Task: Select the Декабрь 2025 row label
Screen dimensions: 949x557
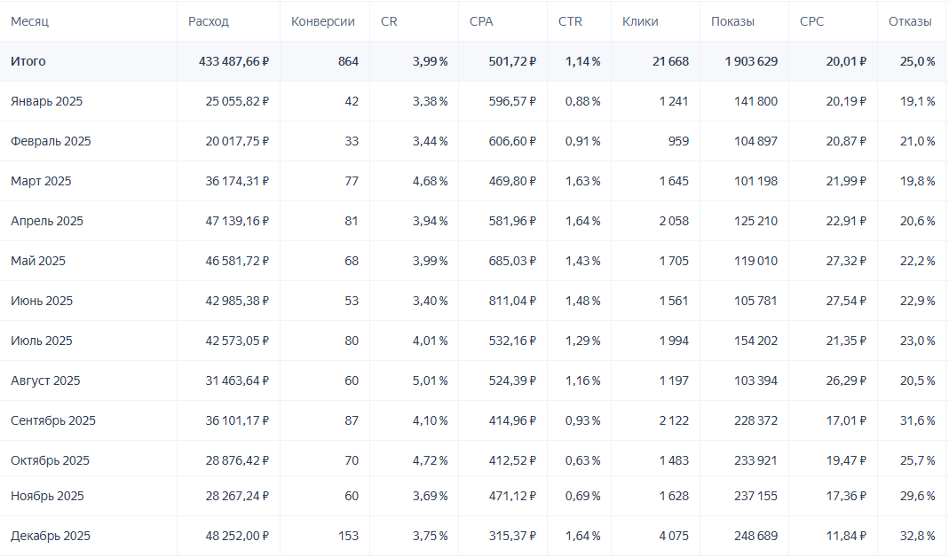Action: point(51,536)
